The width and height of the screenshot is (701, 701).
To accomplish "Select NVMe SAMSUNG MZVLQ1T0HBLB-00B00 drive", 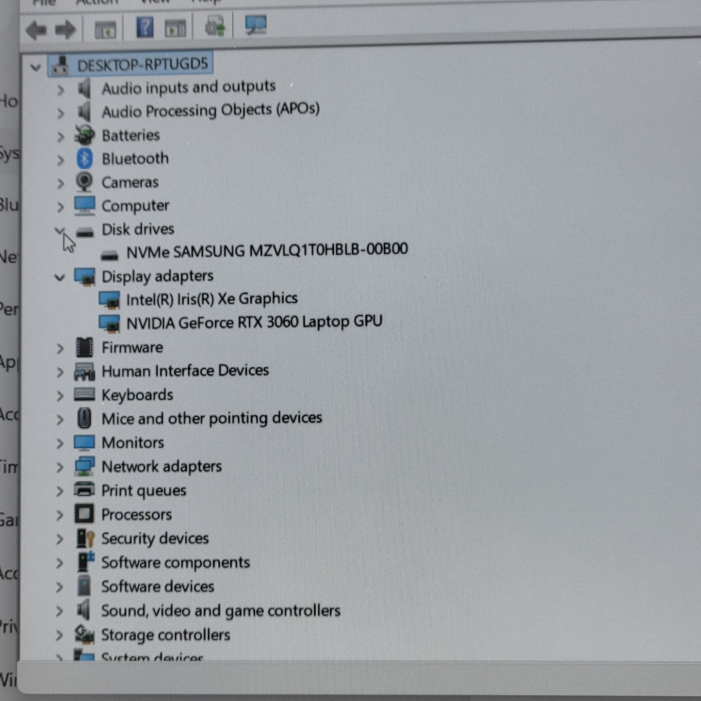I will click(267, 251).
